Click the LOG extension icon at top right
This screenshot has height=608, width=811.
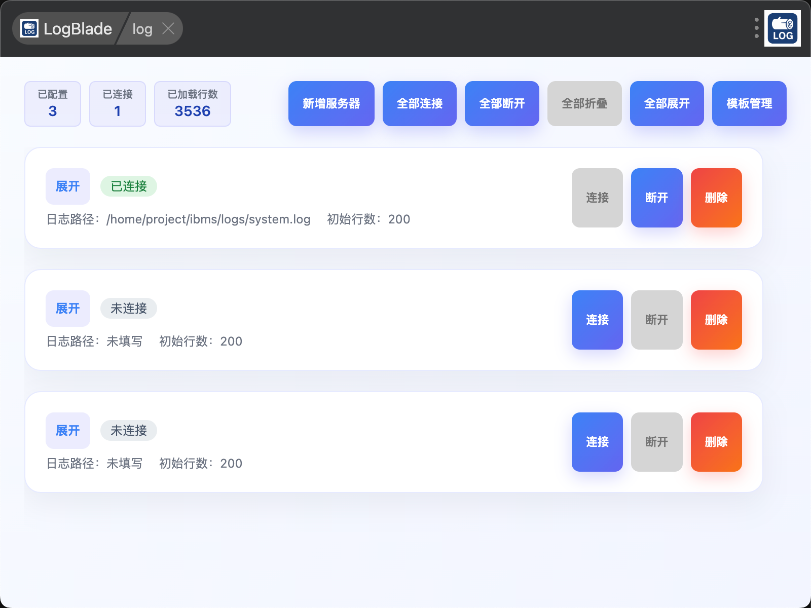click(x=782, y=29)
